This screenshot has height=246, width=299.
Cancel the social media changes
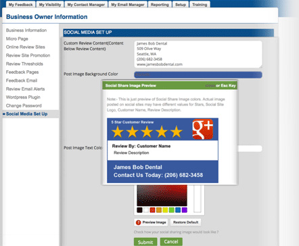171,241
